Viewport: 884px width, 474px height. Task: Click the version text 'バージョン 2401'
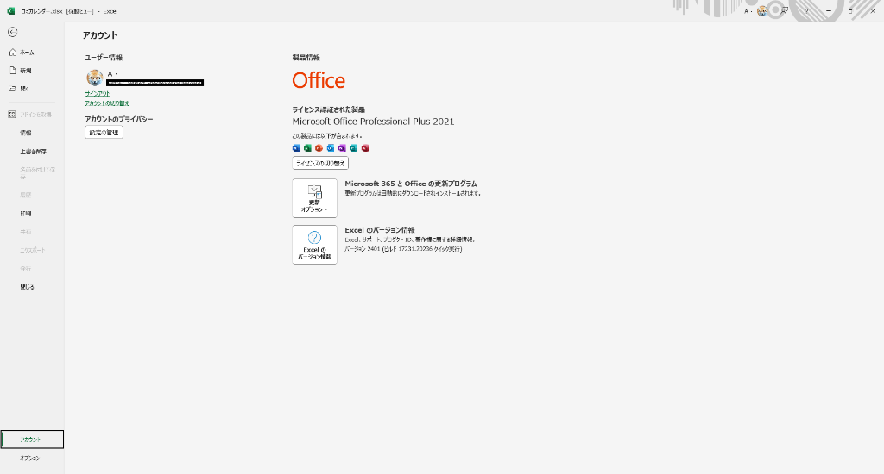362,249
